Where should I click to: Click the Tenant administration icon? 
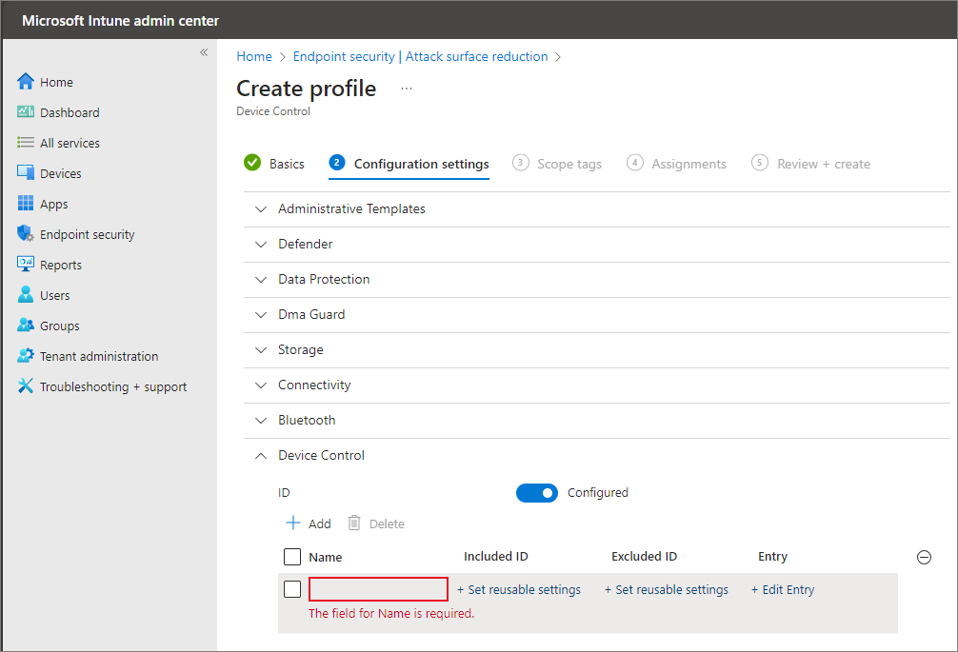[26, 356]
